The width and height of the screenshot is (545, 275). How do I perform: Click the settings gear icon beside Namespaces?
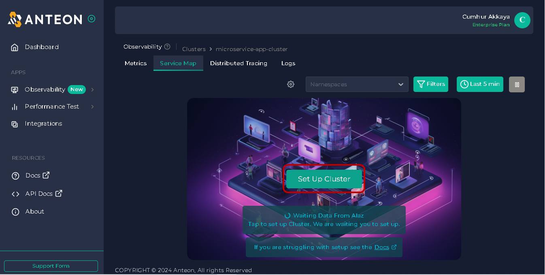[x=291, y=84]
